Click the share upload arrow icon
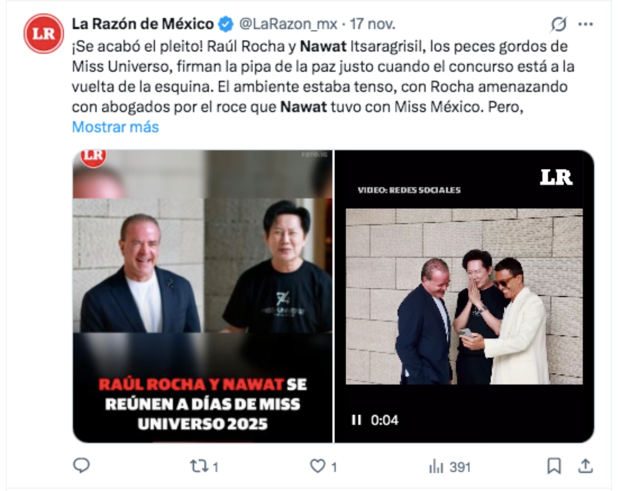The image size is (621, 491). point(585,466)
